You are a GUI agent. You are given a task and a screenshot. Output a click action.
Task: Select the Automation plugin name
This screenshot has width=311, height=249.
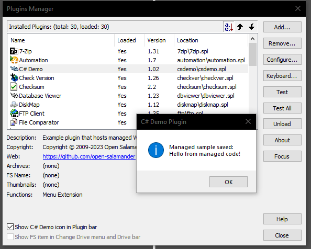pos(34,60)
